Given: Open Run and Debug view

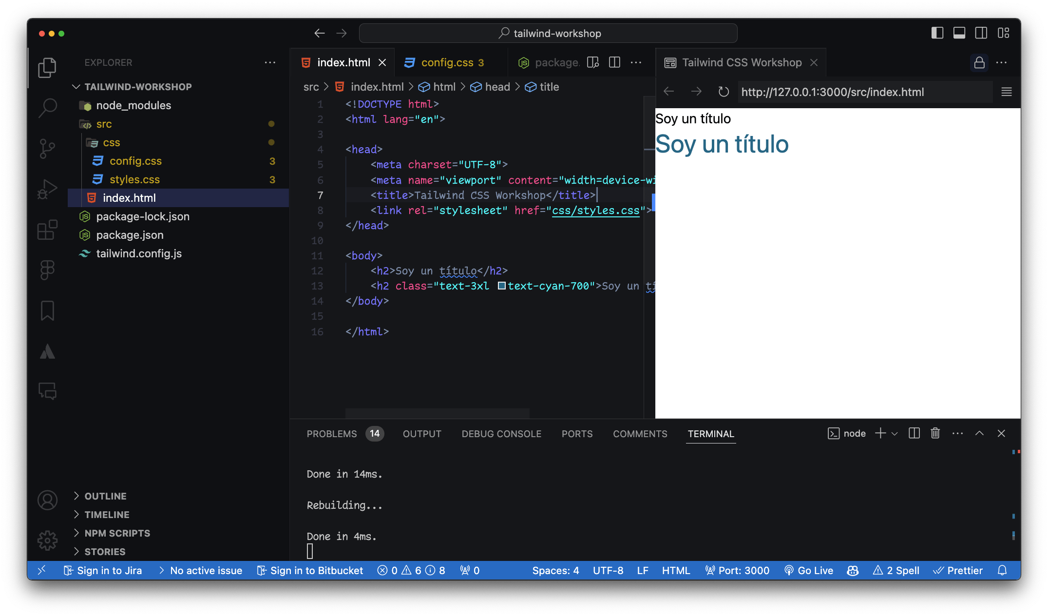Looking at the screenshot, I should point(47,189).
